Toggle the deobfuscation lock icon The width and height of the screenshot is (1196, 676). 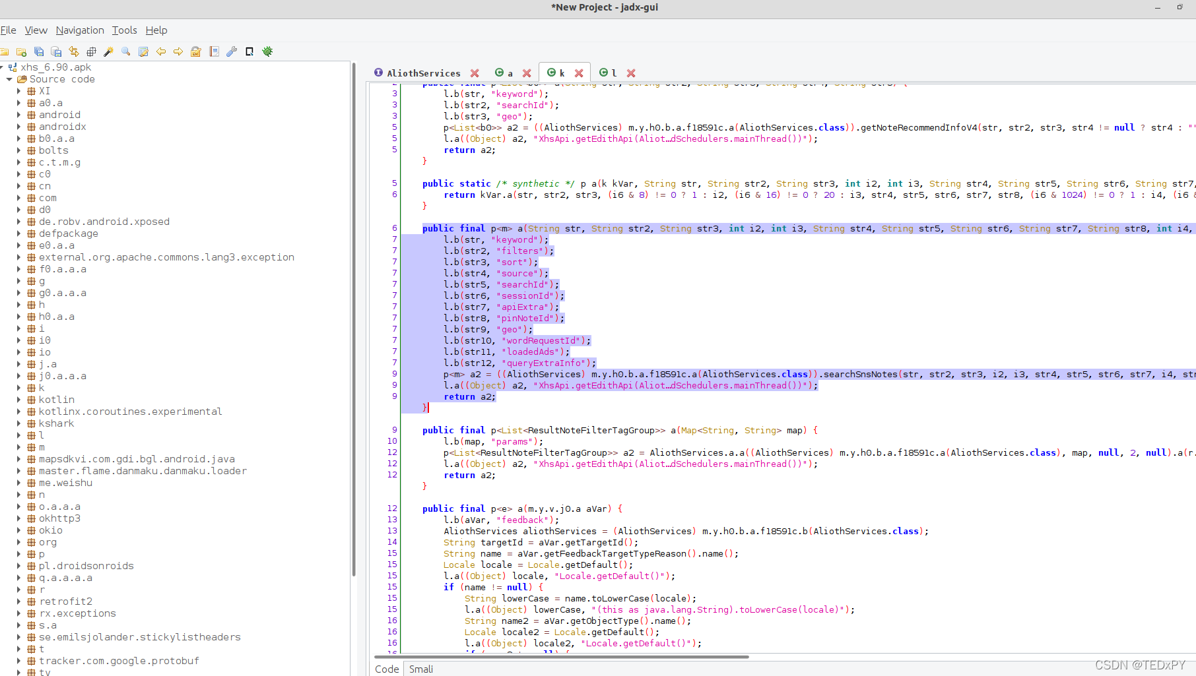pos(196,51)
